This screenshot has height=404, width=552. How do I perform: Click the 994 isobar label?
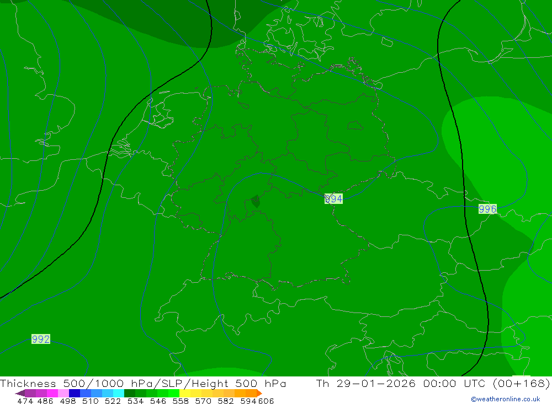pyautogui.click(x=333, y=199)
